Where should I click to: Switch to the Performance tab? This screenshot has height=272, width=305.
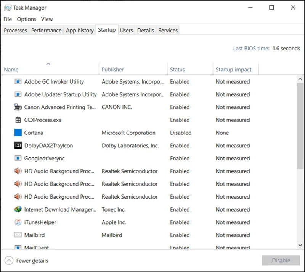[46, 31]
